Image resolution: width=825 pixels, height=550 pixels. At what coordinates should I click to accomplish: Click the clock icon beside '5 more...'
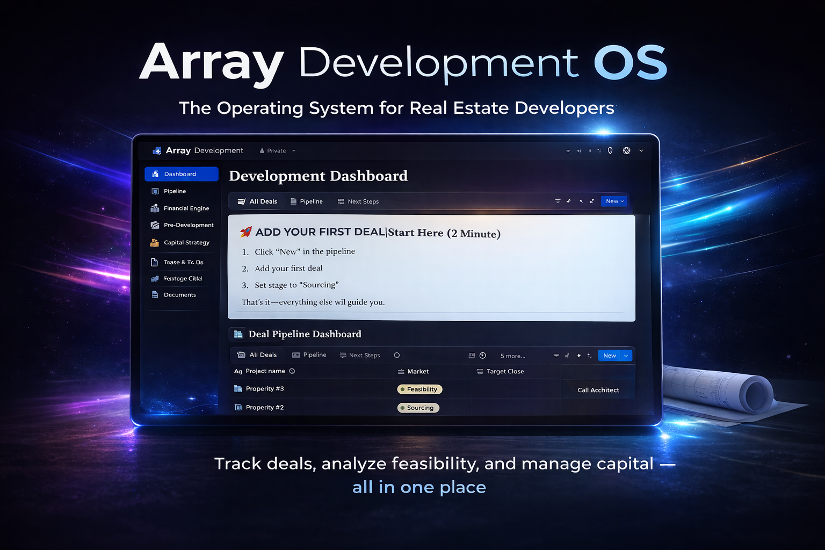pos(483,356)
